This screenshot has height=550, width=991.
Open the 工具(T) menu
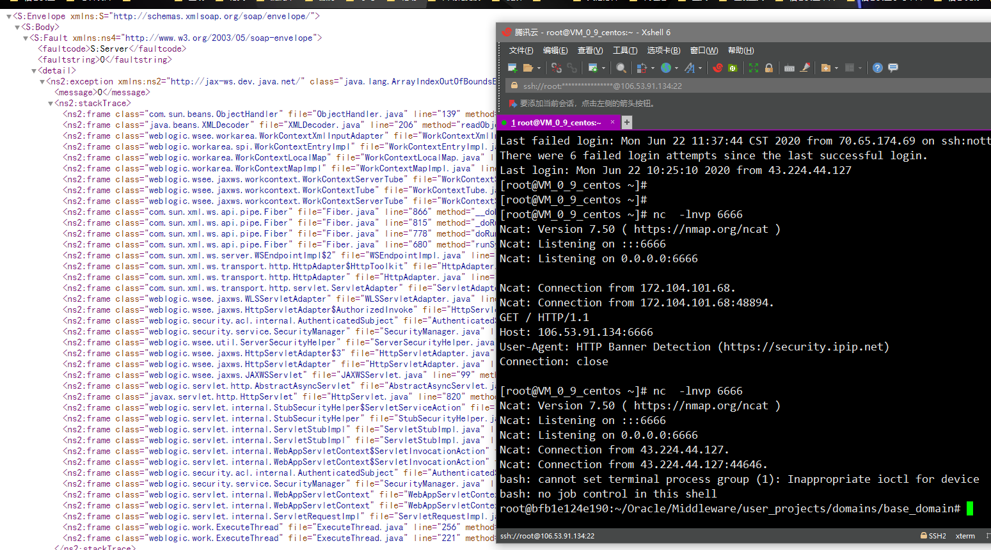pyautogui.click(x=625, y=51)
